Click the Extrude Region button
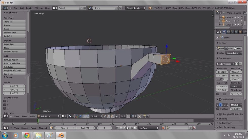The image size is (248, 139). 14,60
